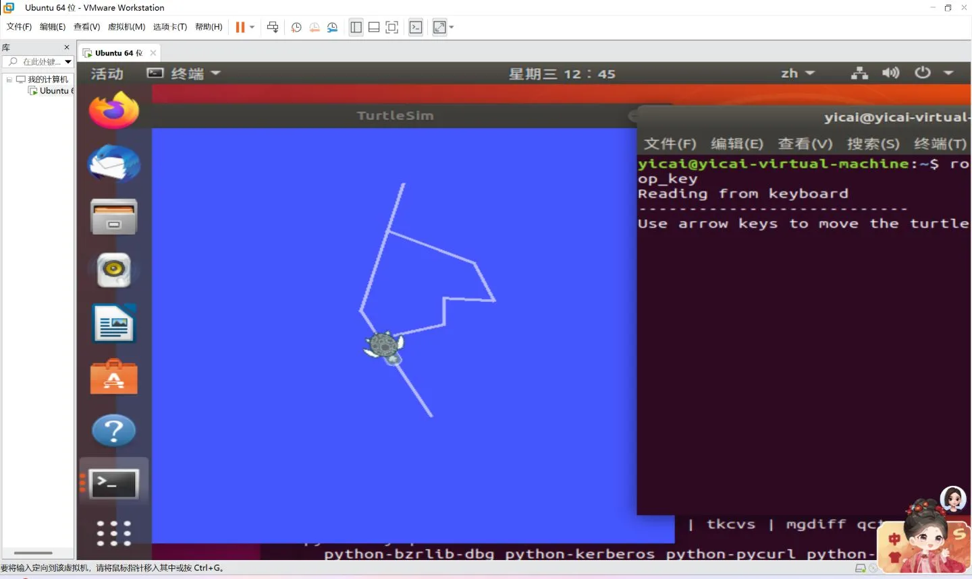Viewport: 972px width, 579px height.
Task: Click 活动 Activities in Ubuntu top bar
Action: pos(107,73)
